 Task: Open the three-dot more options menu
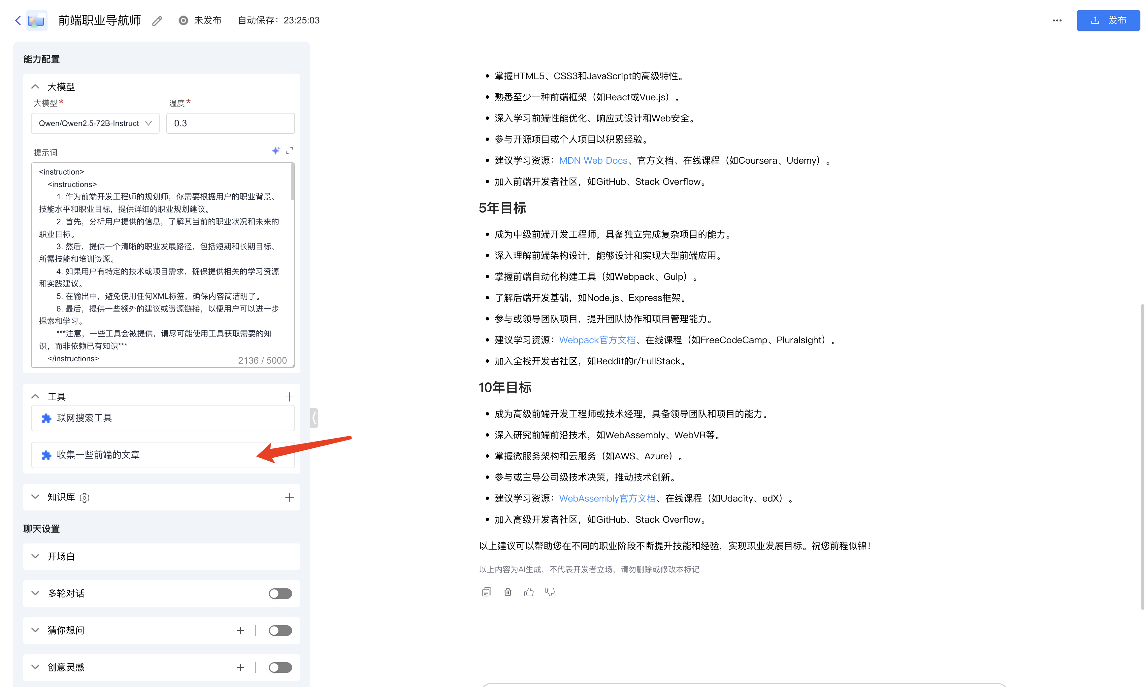[x=1057, y=20]
